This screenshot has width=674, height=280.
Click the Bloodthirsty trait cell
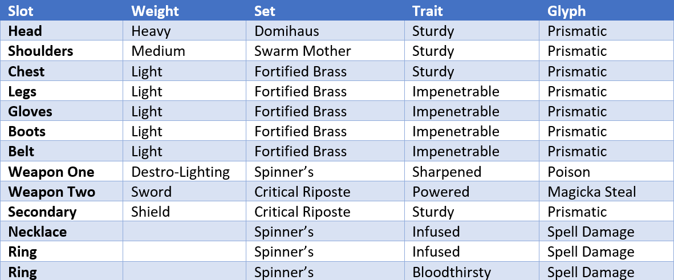pyautogui.click(x=452, y=272)
